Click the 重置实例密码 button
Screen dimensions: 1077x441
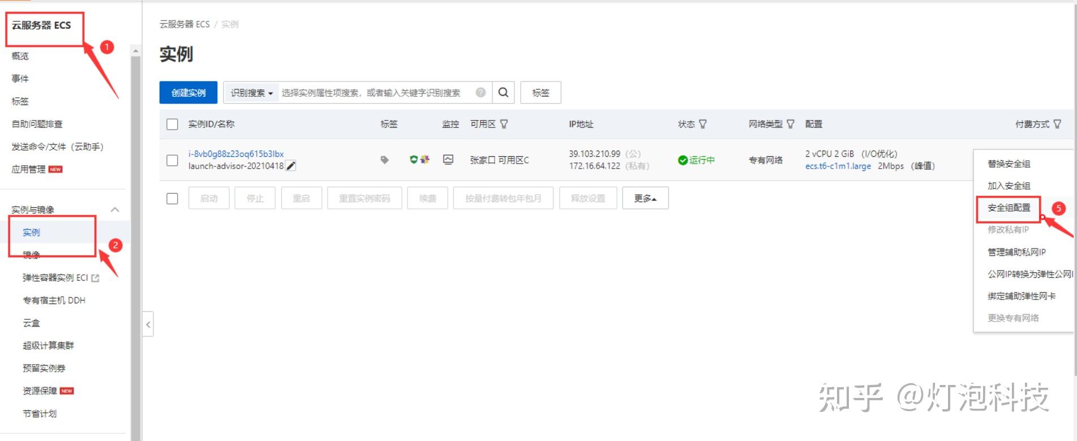(364, 198)
